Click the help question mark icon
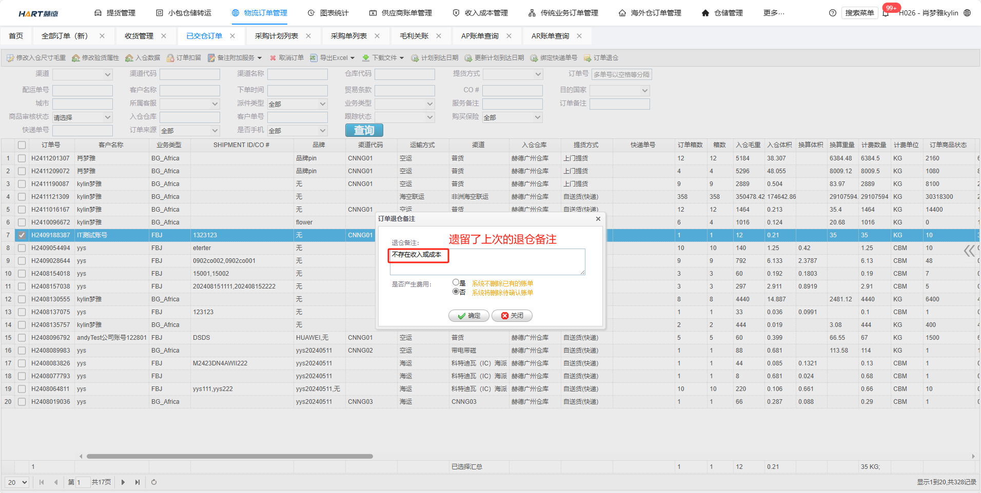 click(x=833, y=13)
